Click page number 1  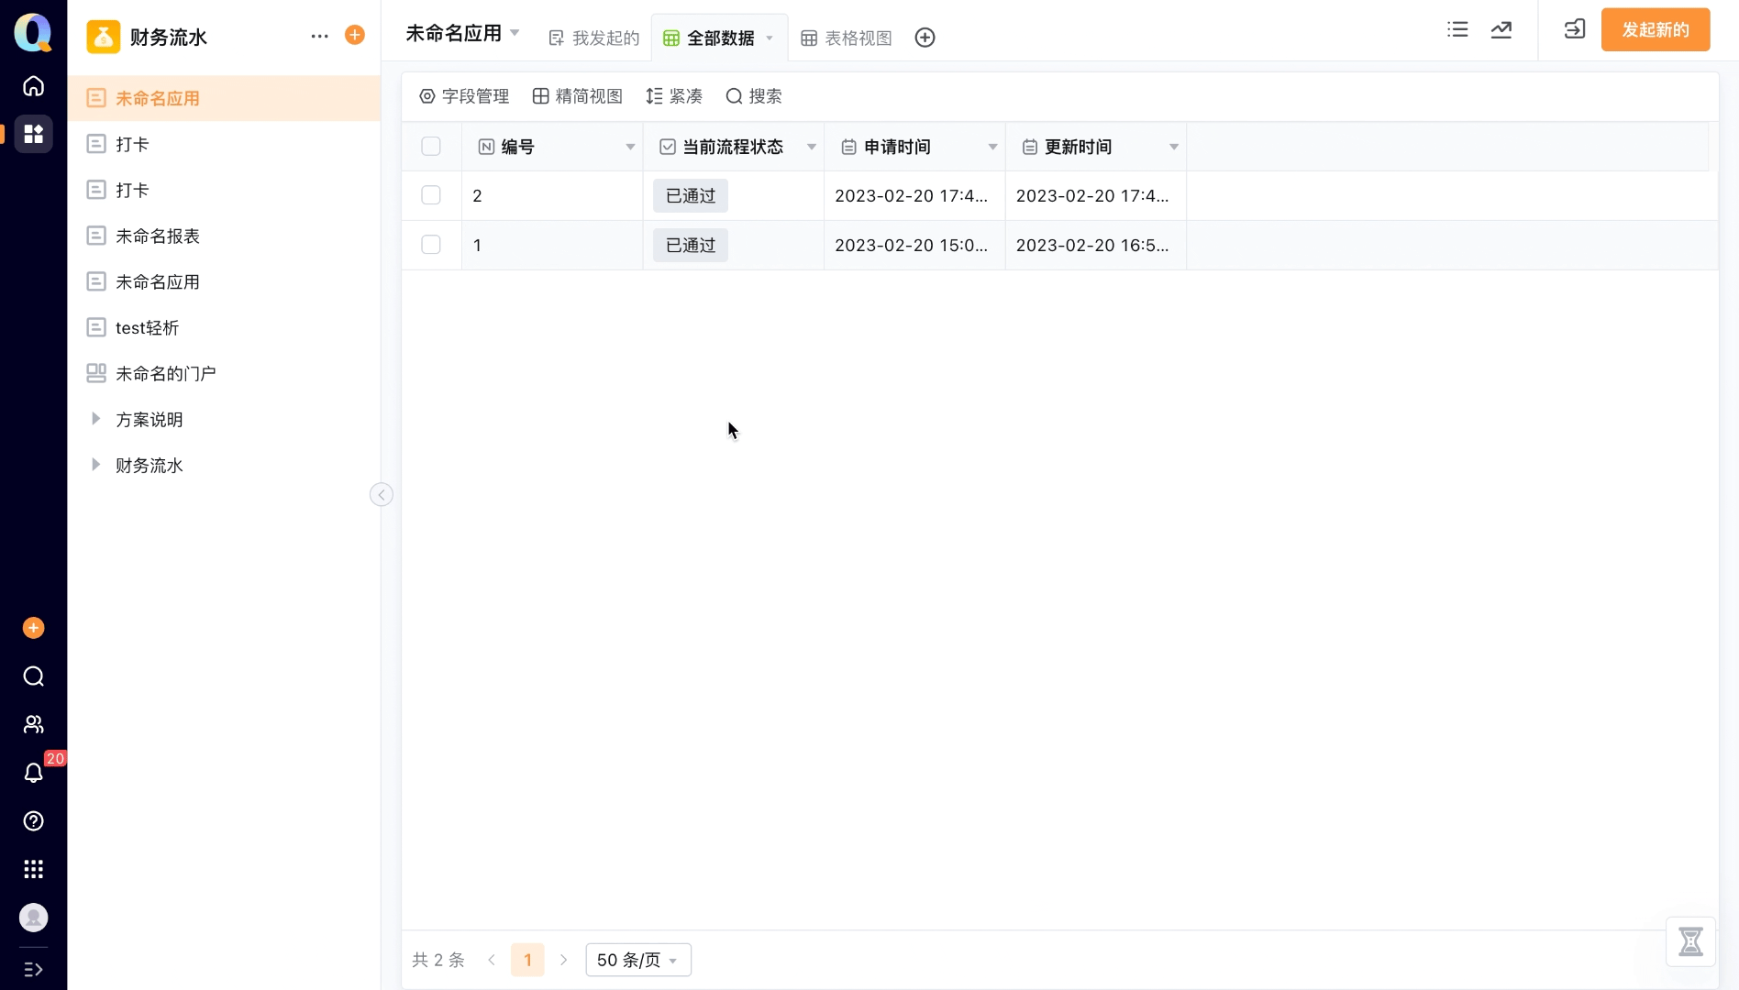coord(527,960)
